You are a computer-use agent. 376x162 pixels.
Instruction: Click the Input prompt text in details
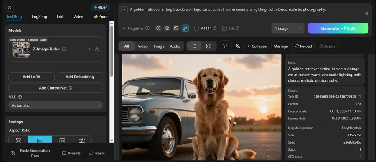(324, 75)
